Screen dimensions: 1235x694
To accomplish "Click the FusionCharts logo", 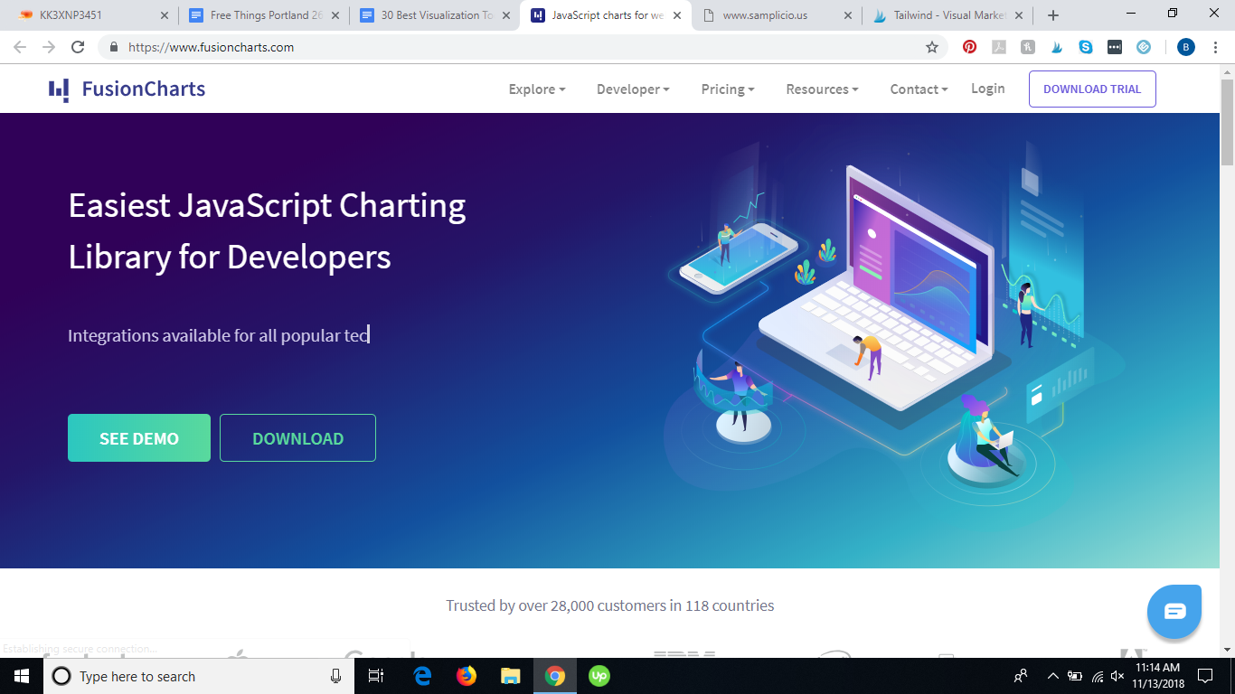I will click(127, 89).
